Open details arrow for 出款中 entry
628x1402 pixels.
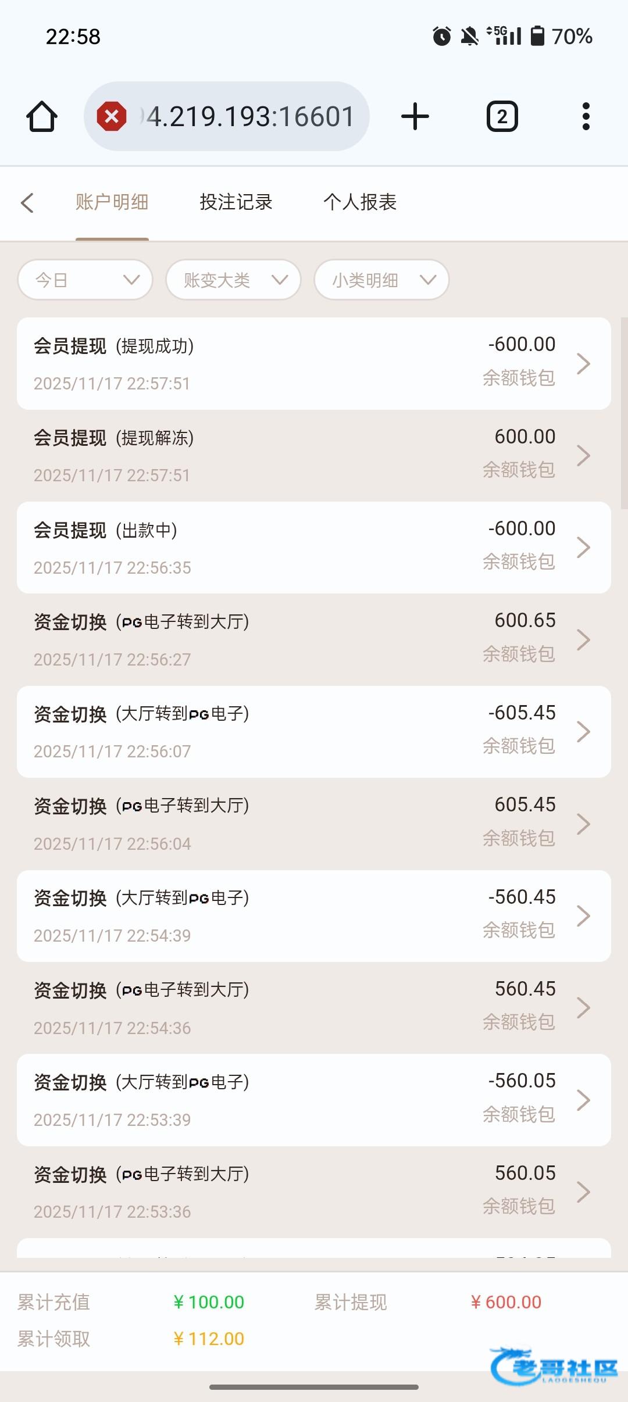point(583,548)
